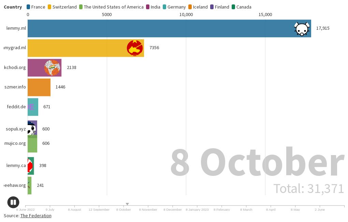Jump to 8 November on timeline
This screenshot has width=348, height=222.
tap(148, 210)
